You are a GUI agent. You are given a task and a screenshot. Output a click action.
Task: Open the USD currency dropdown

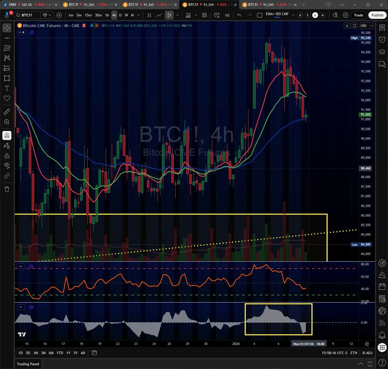coord(367,26)
